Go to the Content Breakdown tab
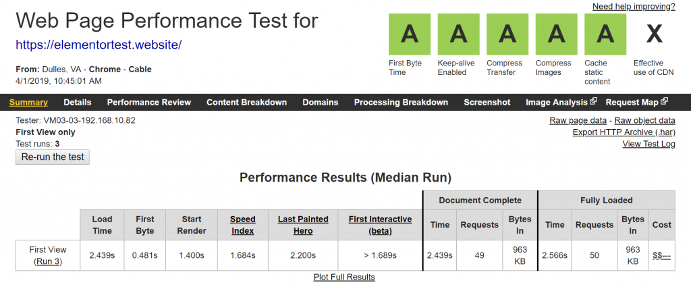 point(246,103)
